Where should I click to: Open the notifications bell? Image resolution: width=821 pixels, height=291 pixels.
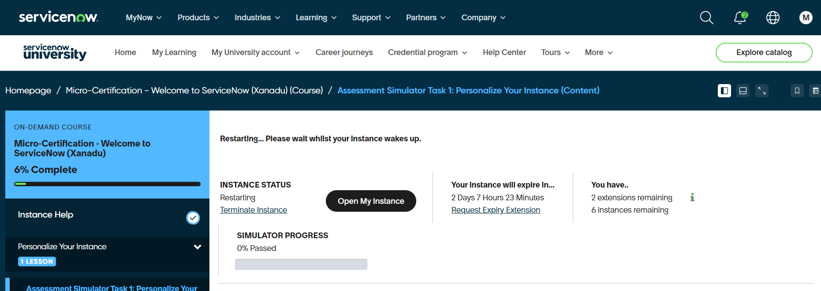740,18
